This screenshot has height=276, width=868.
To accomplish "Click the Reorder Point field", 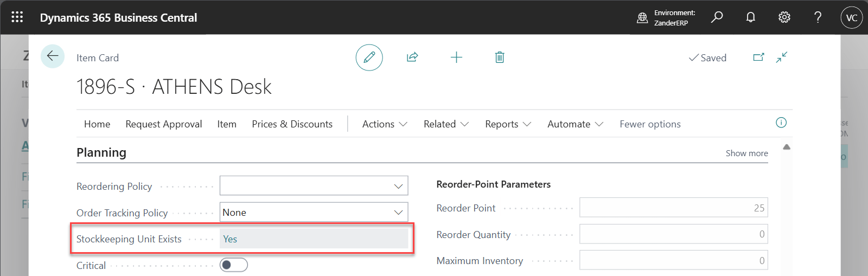I will click(673, 208).
